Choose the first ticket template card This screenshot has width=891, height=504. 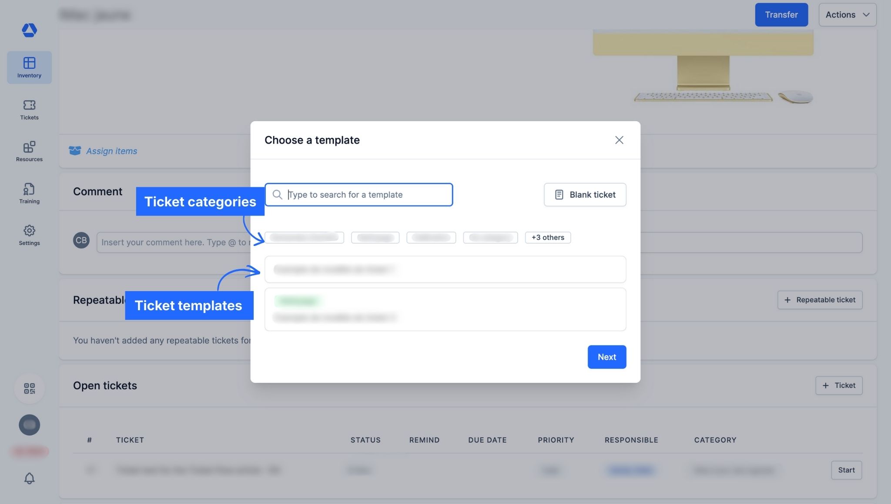point(445,269)
